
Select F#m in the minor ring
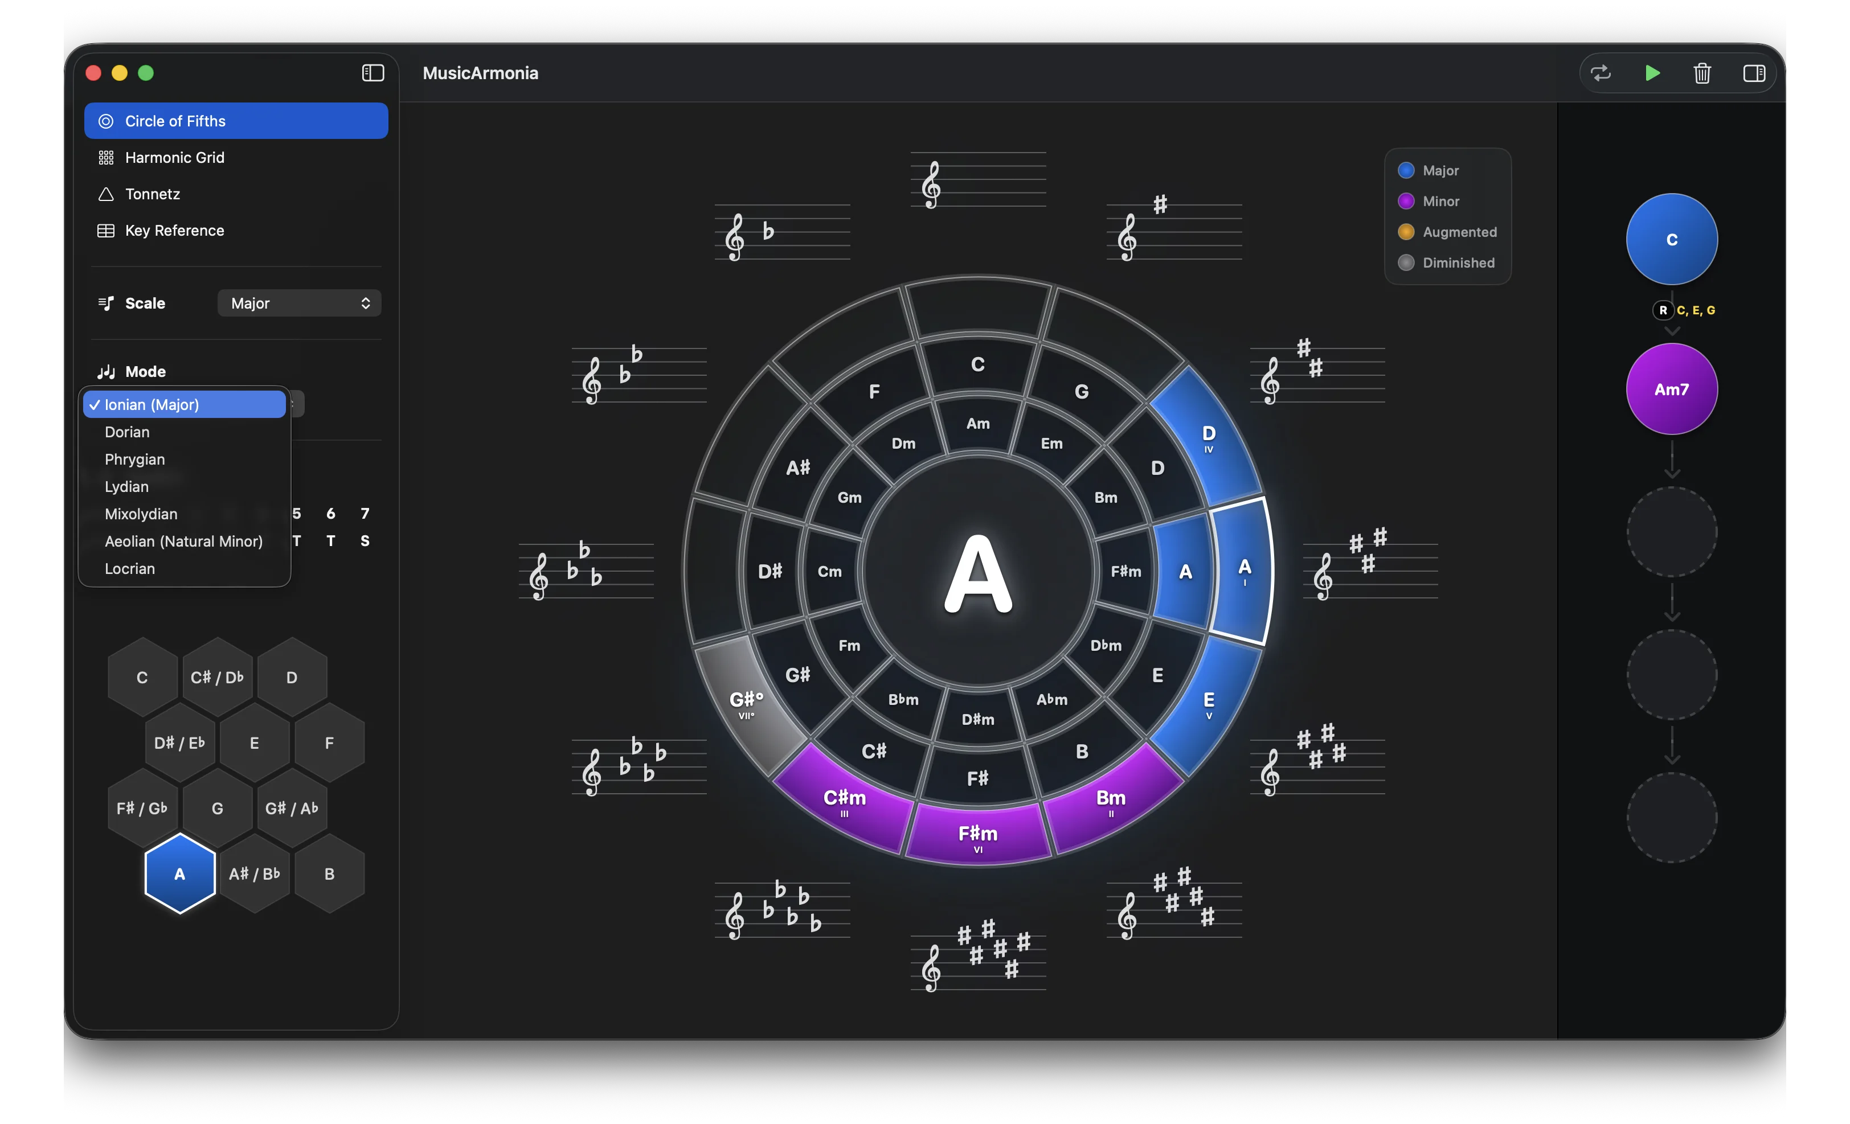(1125, 572)
